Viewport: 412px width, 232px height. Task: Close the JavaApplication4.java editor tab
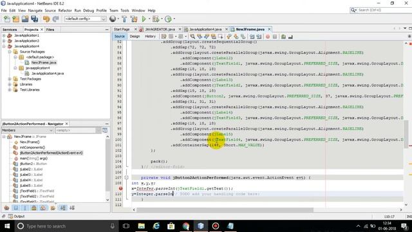[x=226, y=29]
